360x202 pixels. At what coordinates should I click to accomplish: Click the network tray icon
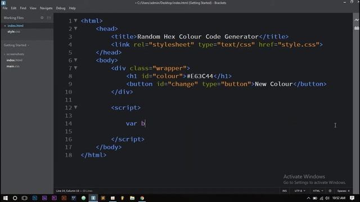coord(321,198)
